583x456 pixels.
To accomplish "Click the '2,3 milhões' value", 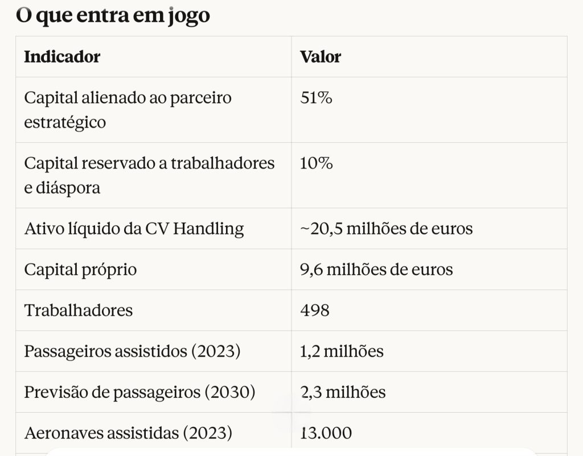I will coord(343,392).
